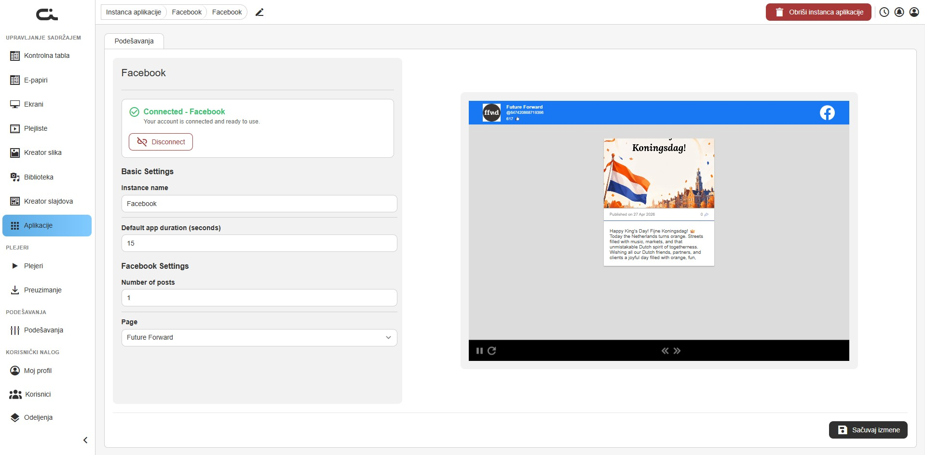Viewport: 925px width, 455px height.
Task: Focus the Number of posts field
Action: point(259,298)
